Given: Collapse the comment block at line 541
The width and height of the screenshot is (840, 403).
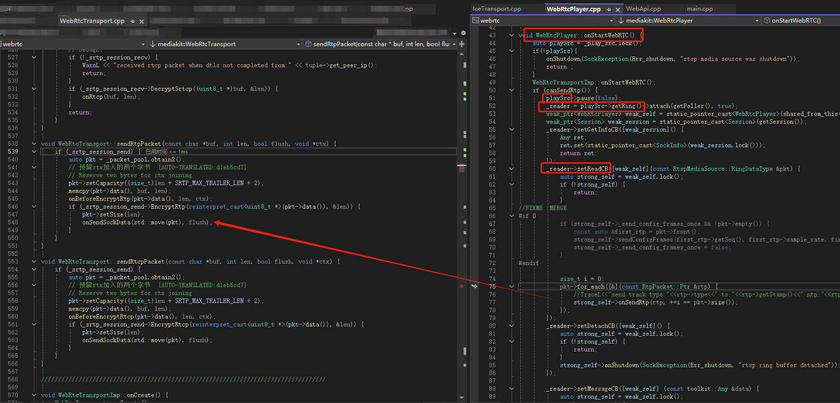Looking at the screenshot, I should [34, 167].
